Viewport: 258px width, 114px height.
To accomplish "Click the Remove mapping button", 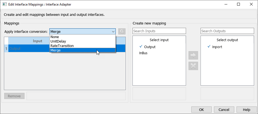I will coord(14,96).
